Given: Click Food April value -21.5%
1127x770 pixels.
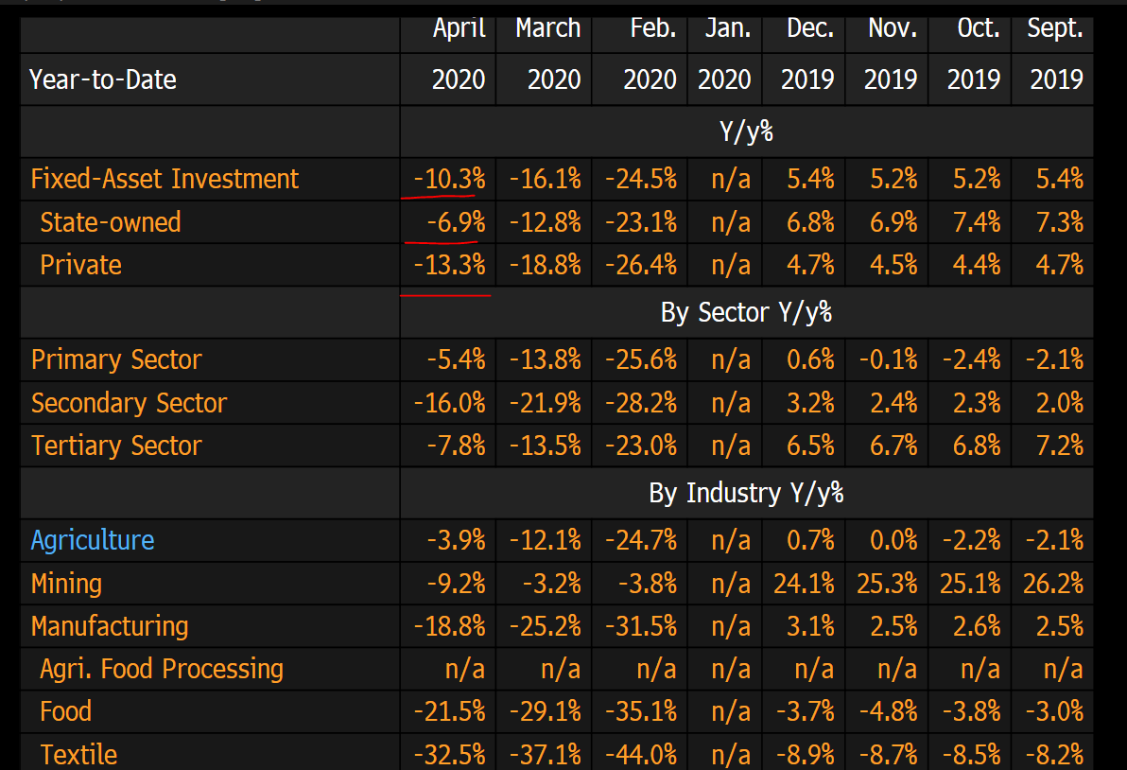Looking at the screenshot, I should point(450,711).
